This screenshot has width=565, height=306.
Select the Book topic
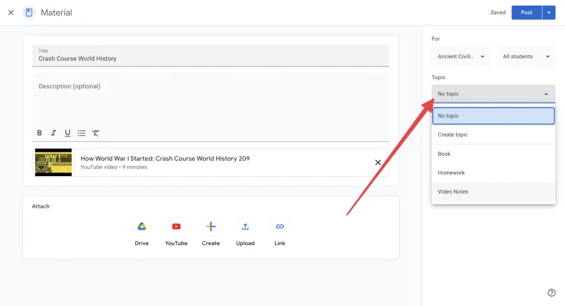pos(493,154)
